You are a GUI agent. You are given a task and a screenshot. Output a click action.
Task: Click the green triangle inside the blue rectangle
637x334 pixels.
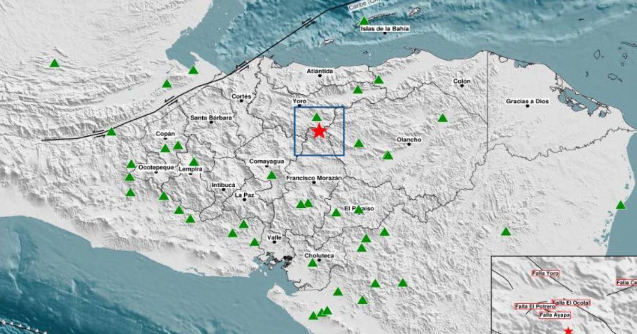[x=316, y=117]
